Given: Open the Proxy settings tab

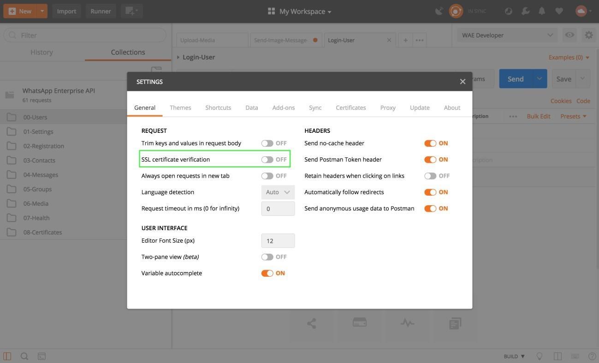Looking at the screenshot, I should [388, 107].
